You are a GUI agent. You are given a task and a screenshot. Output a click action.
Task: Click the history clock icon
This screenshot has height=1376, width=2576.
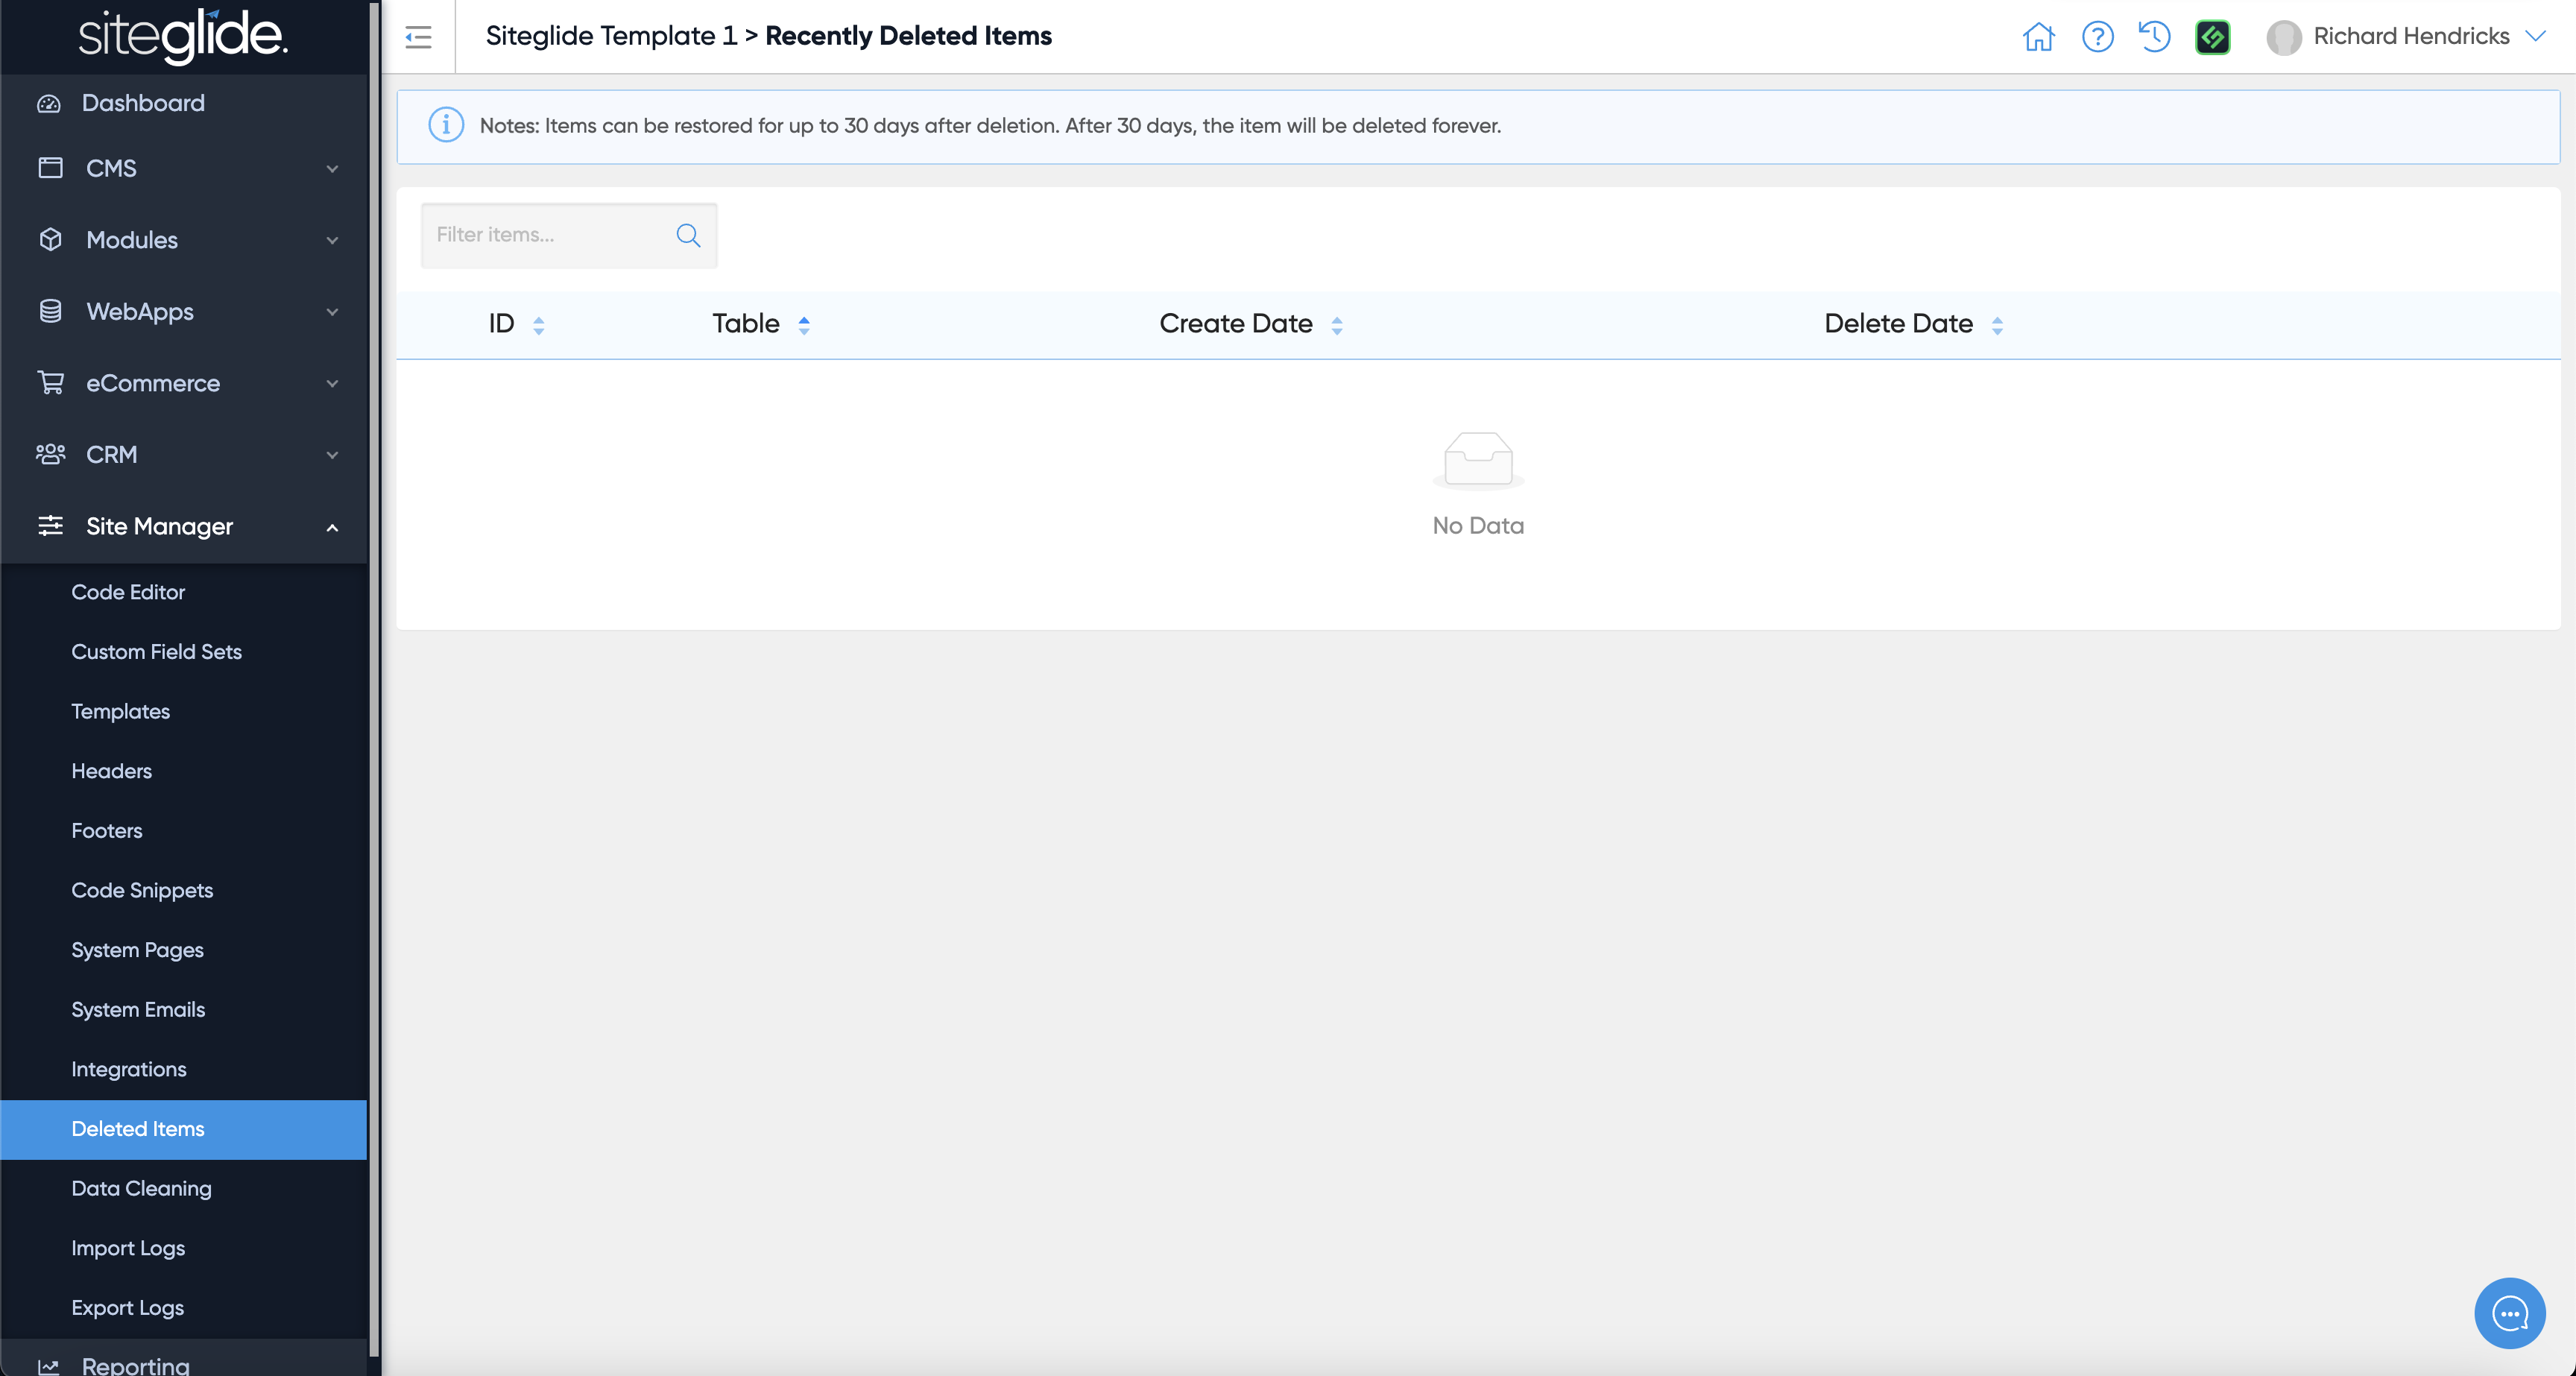[2154, 37]
